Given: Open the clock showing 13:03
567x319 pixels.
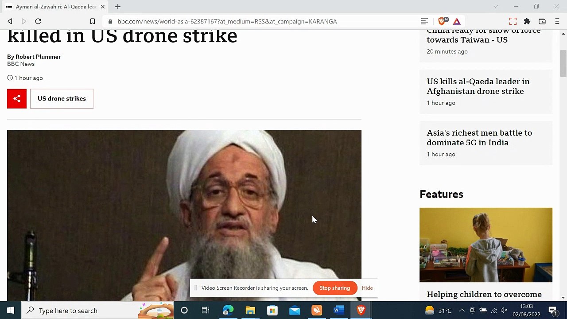Looking at the screenshot, I should point(527,311).
